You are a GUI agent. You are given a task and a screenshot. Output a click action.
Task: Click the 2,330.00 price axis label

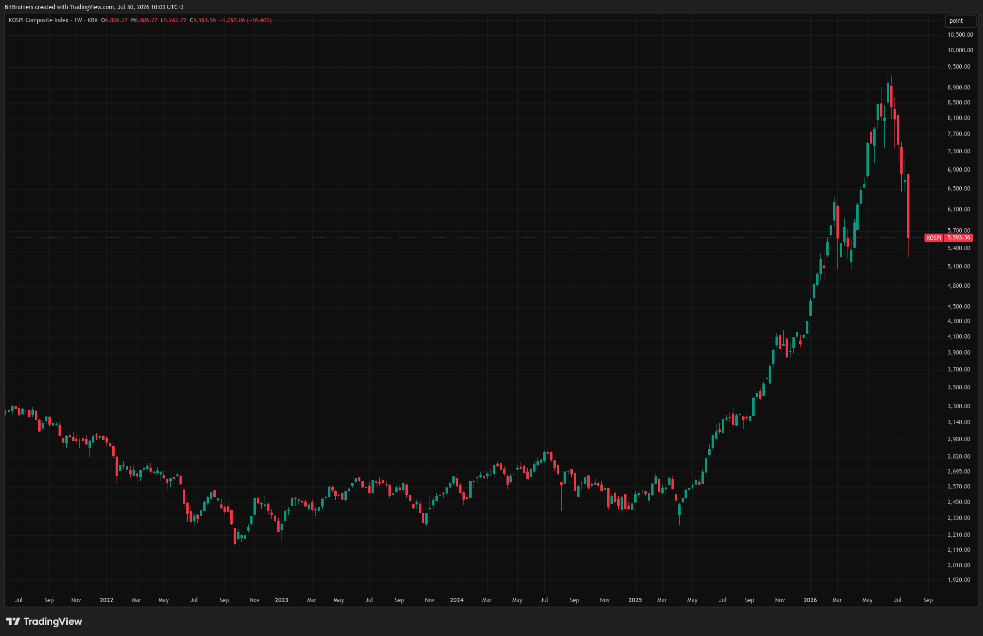(959, 518)
